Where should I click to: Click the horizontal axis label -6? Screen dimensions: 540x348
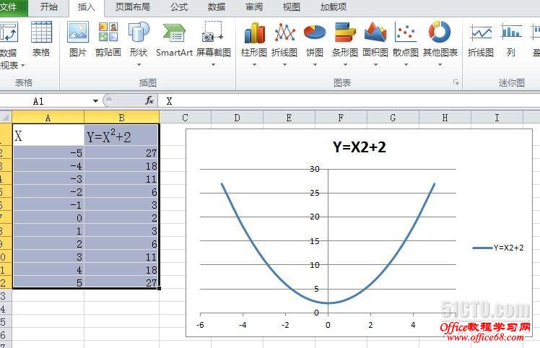pos(200,325)
